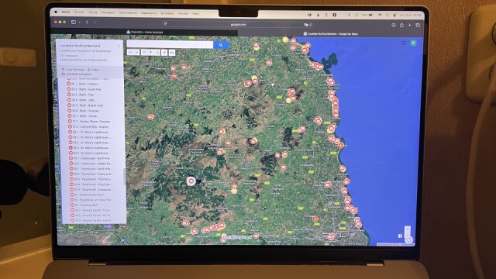Select the hand pan tool in map toolbar
Viewport: 496px width, 279px height.
[144, 53]
